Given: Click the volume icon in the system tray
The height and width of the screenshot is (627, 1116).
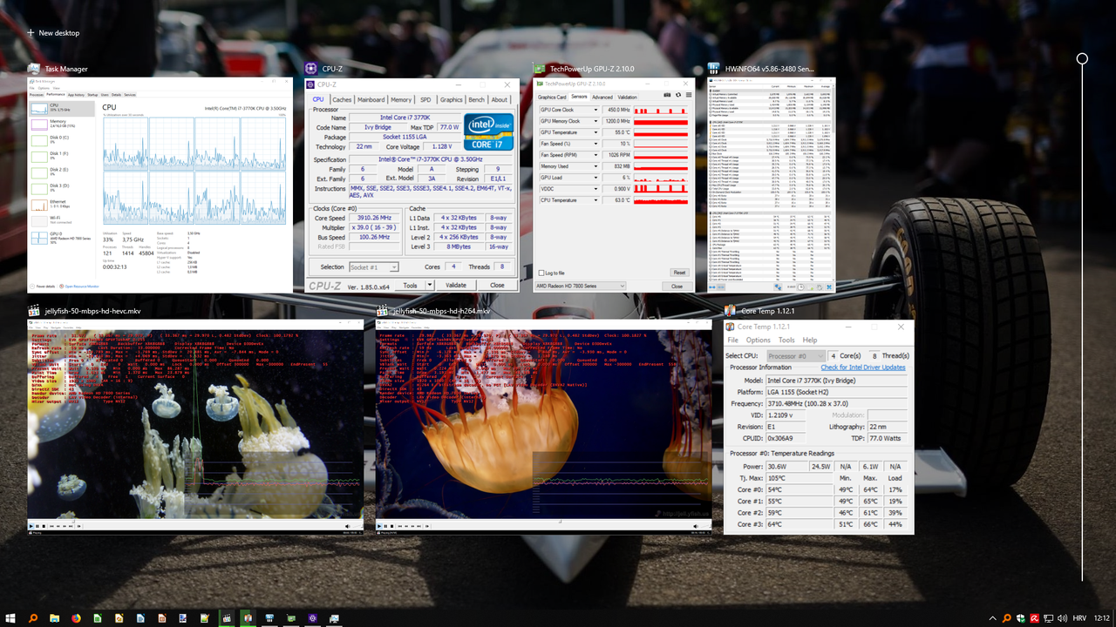Looking at the screenshot, I should coord(1063,618).
